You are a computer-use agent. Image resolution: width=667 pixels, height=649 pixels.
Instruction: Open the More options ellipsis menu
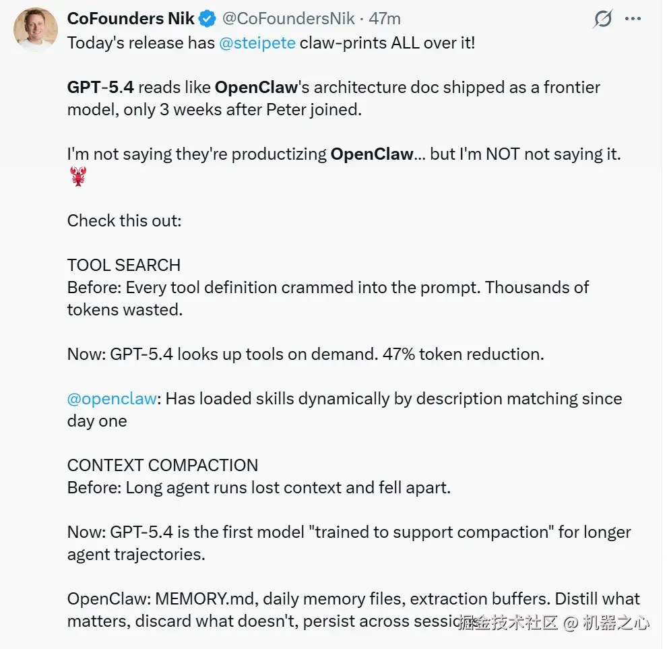[633, 19]
